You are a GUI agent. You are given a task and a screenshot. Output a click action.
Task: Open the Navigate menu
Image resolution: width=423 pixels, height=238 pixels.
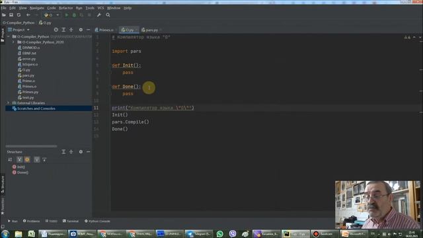[37, 8]
